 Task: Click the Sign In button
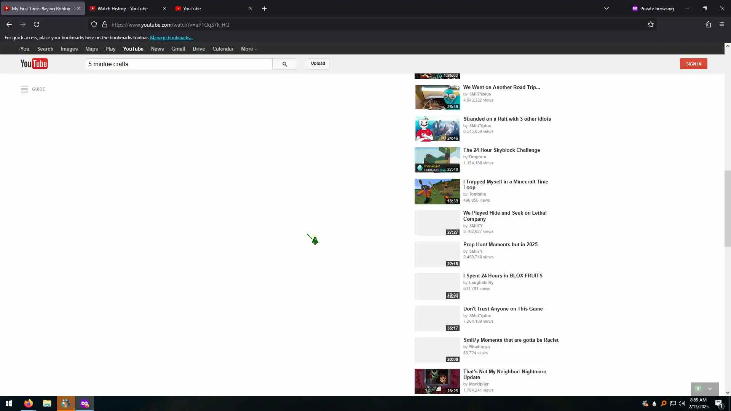tap(693, 64)
